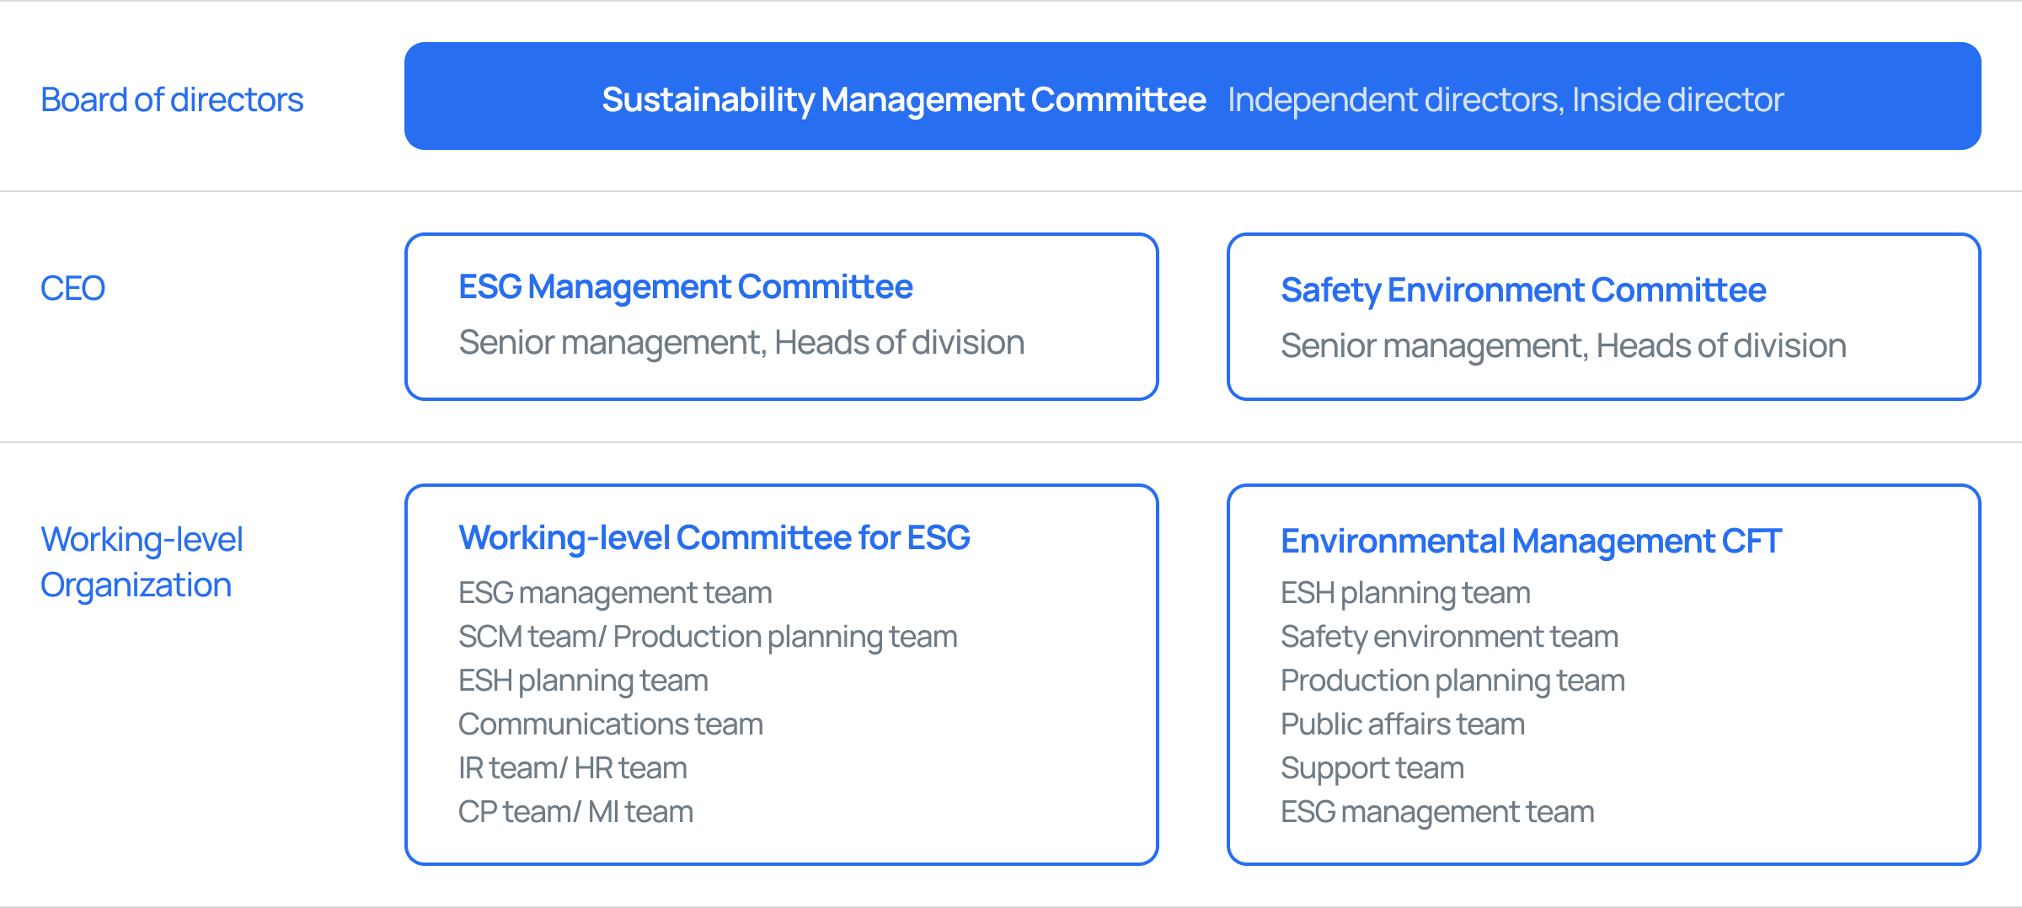Click the IR team/ HR team entry
2022x908 pixels.
pyautogui.click(x=572, y=768)
